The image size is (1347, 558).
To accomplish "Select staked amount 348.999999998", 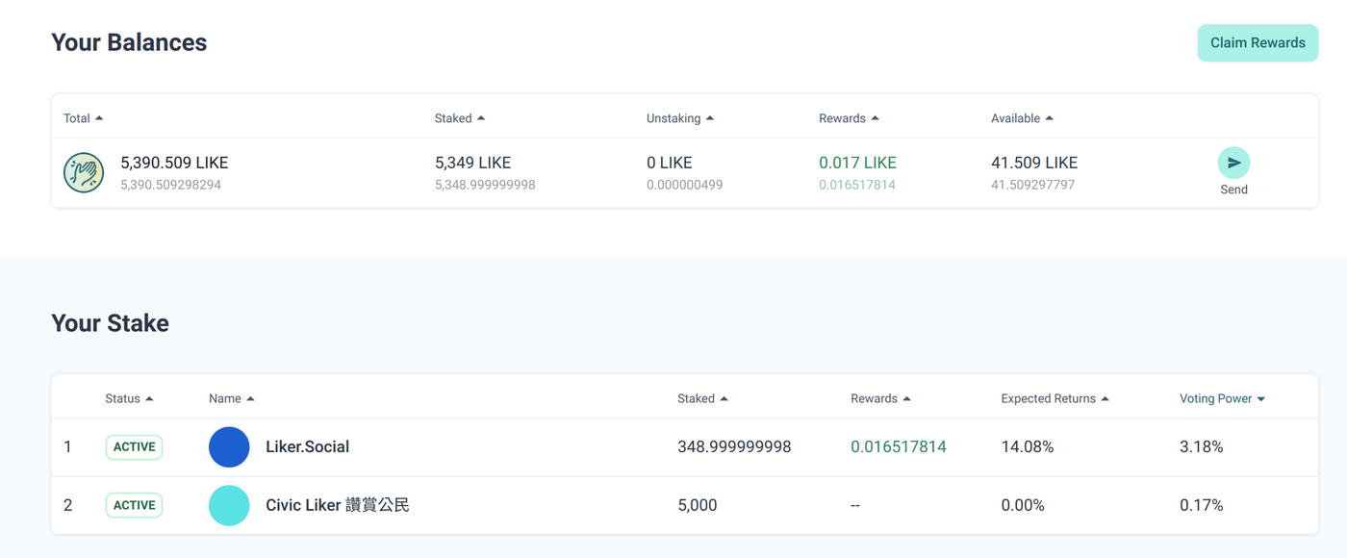I will [x=734, y=447].
